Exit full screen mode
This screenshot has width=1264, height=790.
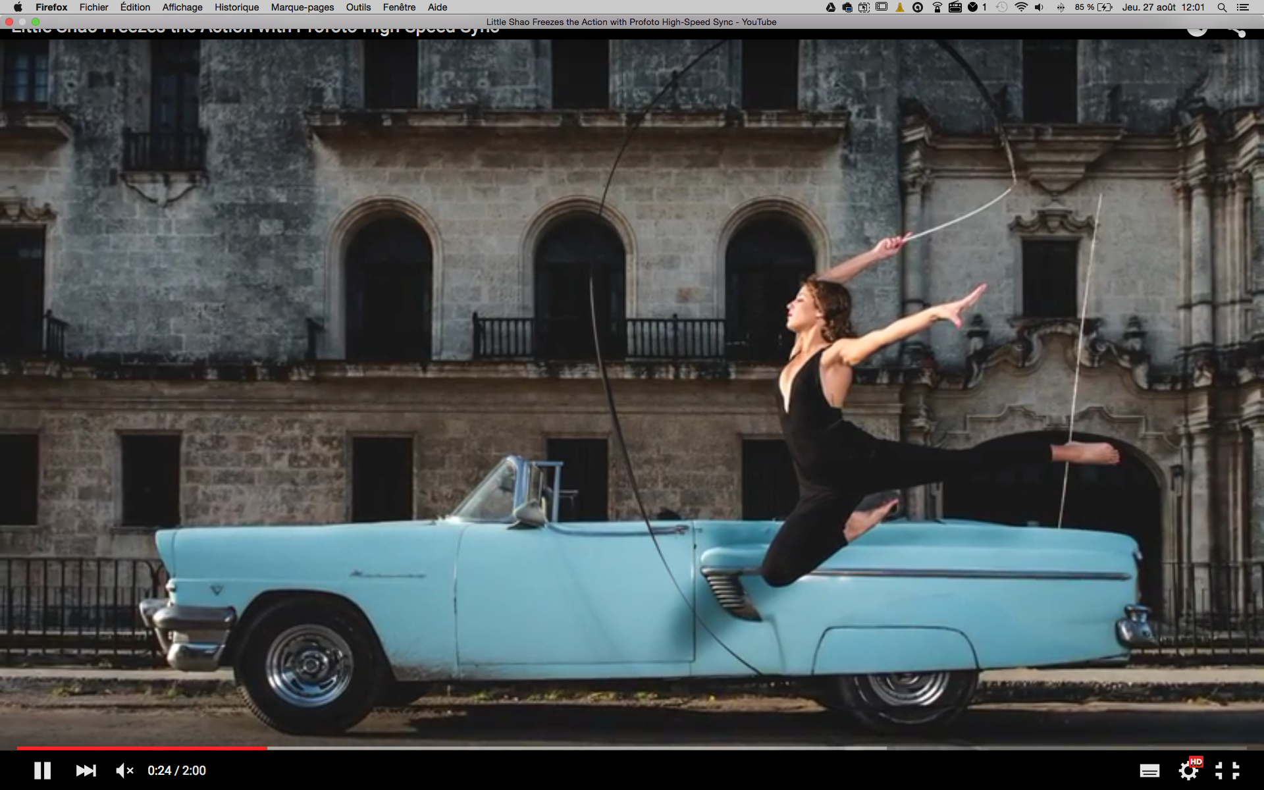pos(1227,770)
